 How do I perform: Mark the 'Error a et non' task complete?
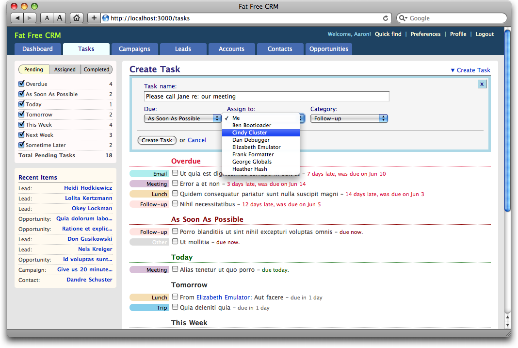point(175,183)
